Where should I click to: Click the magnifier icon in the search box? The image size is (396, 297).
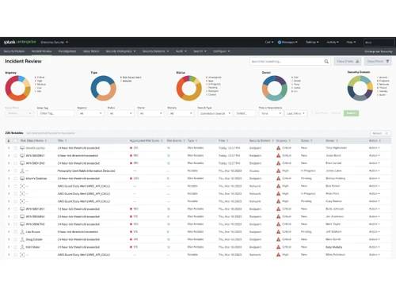pyautogui.click(x=326, y=62)
